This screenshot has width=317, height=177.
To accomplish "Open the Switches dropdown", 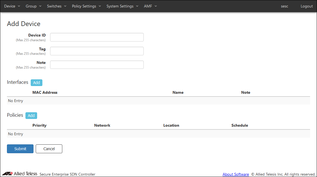I will tap(56, 6).
